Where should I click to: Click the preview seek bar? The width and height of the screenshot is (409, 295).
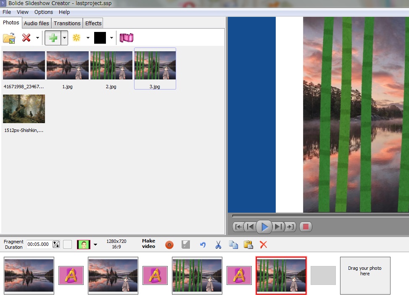tap(321, 216)
